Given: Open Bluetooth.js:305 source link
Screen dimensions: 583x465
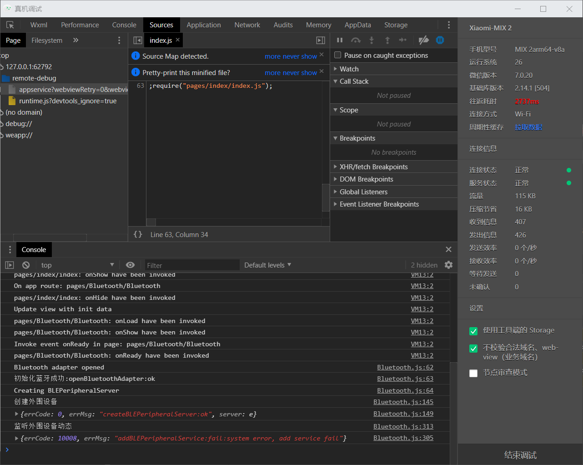Looking at the screenshot, I should [403, 438].
